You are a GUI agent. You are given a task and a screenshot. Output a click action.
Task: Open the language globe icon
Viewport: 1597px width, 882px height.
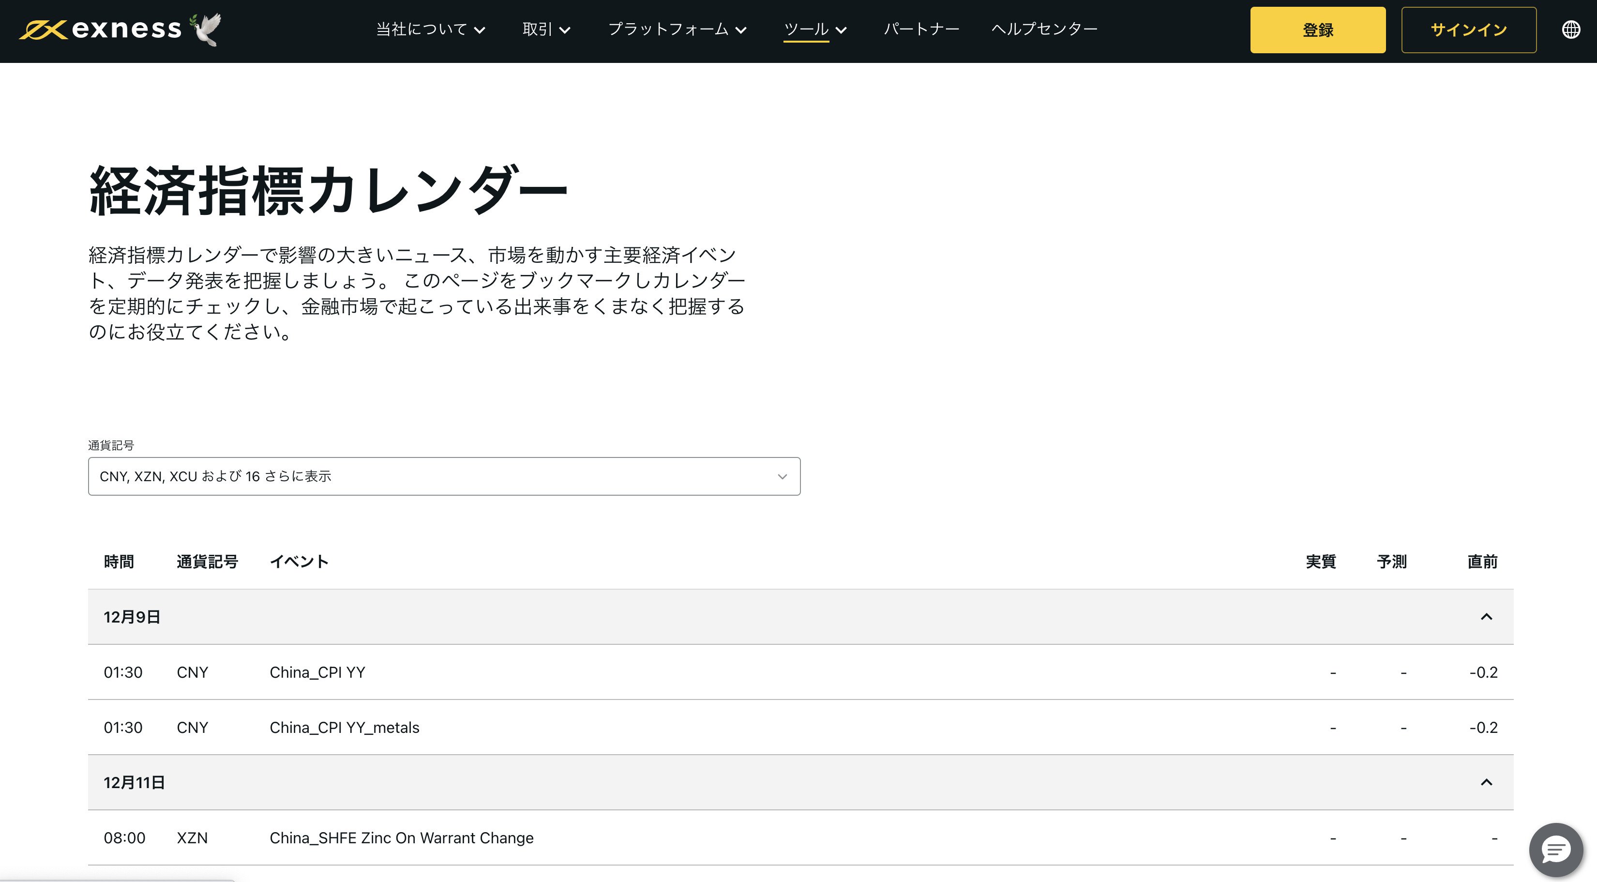(x=1570, y=29)
